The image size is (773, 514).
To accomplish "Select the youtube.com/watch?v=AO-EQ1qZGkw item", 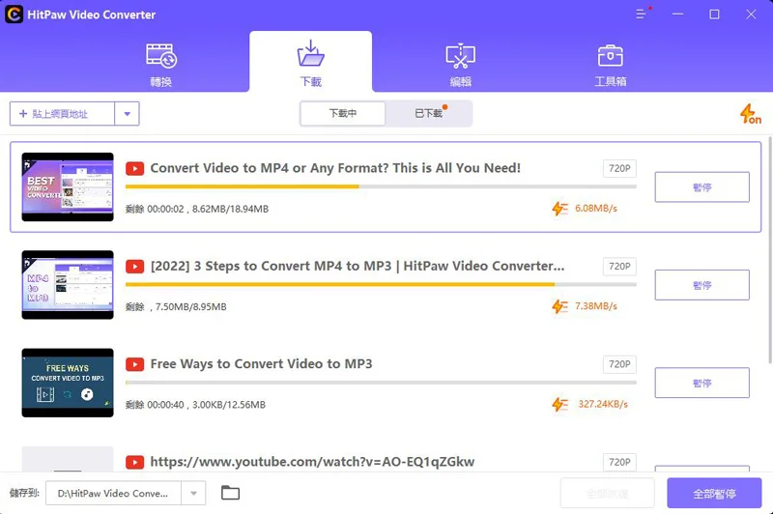I will (x=312, y=462).
